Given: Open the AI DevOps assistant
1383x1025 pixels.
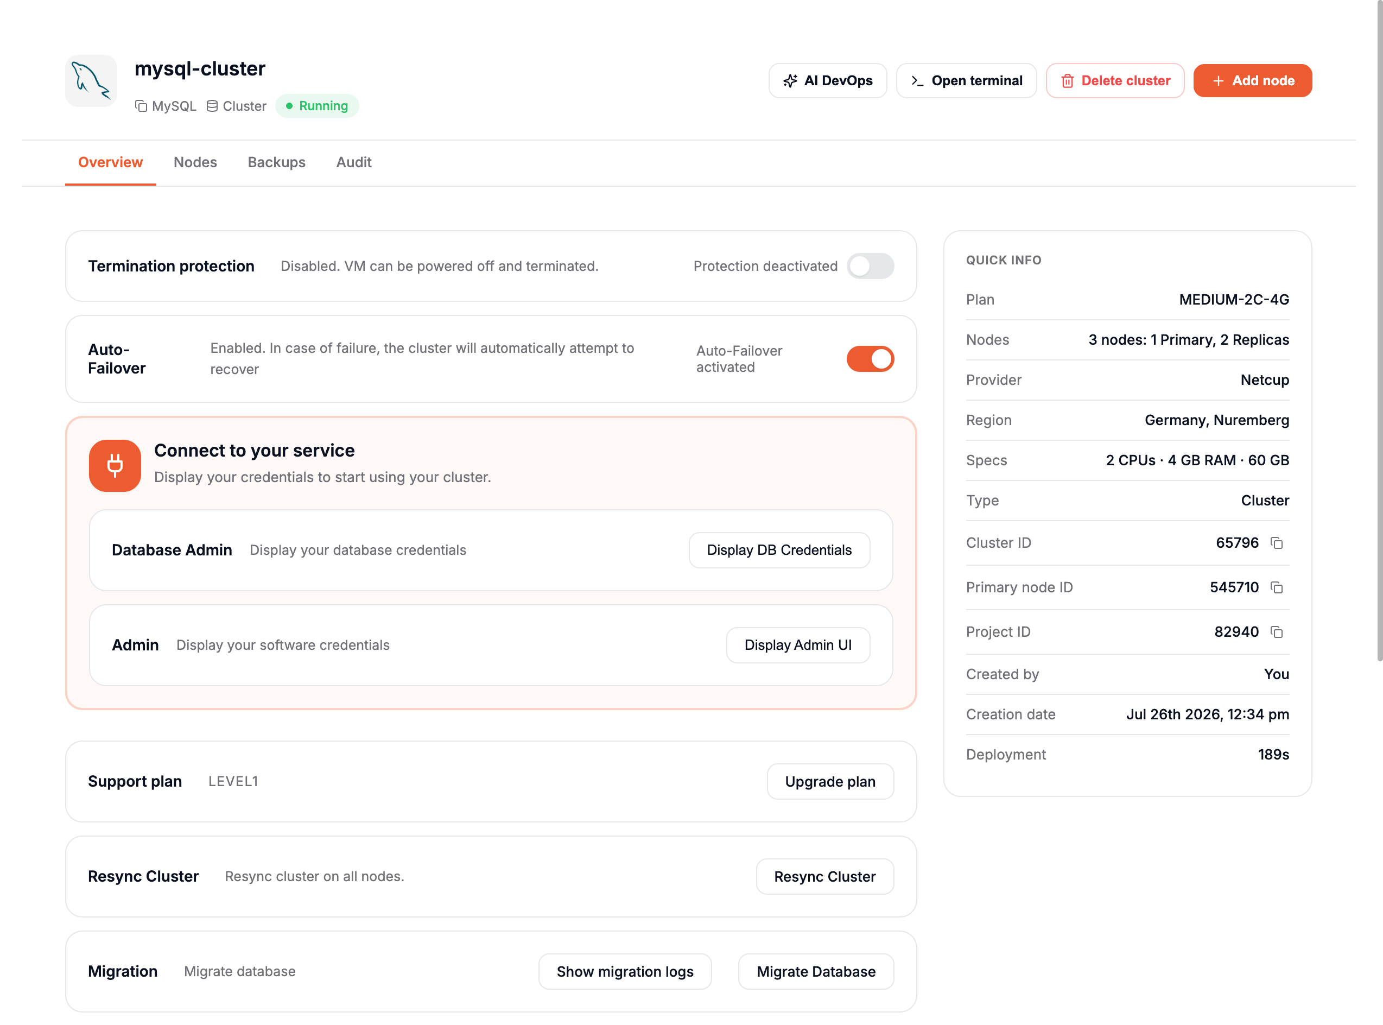Looking at the screenshot, I should [x=827, y=81].
